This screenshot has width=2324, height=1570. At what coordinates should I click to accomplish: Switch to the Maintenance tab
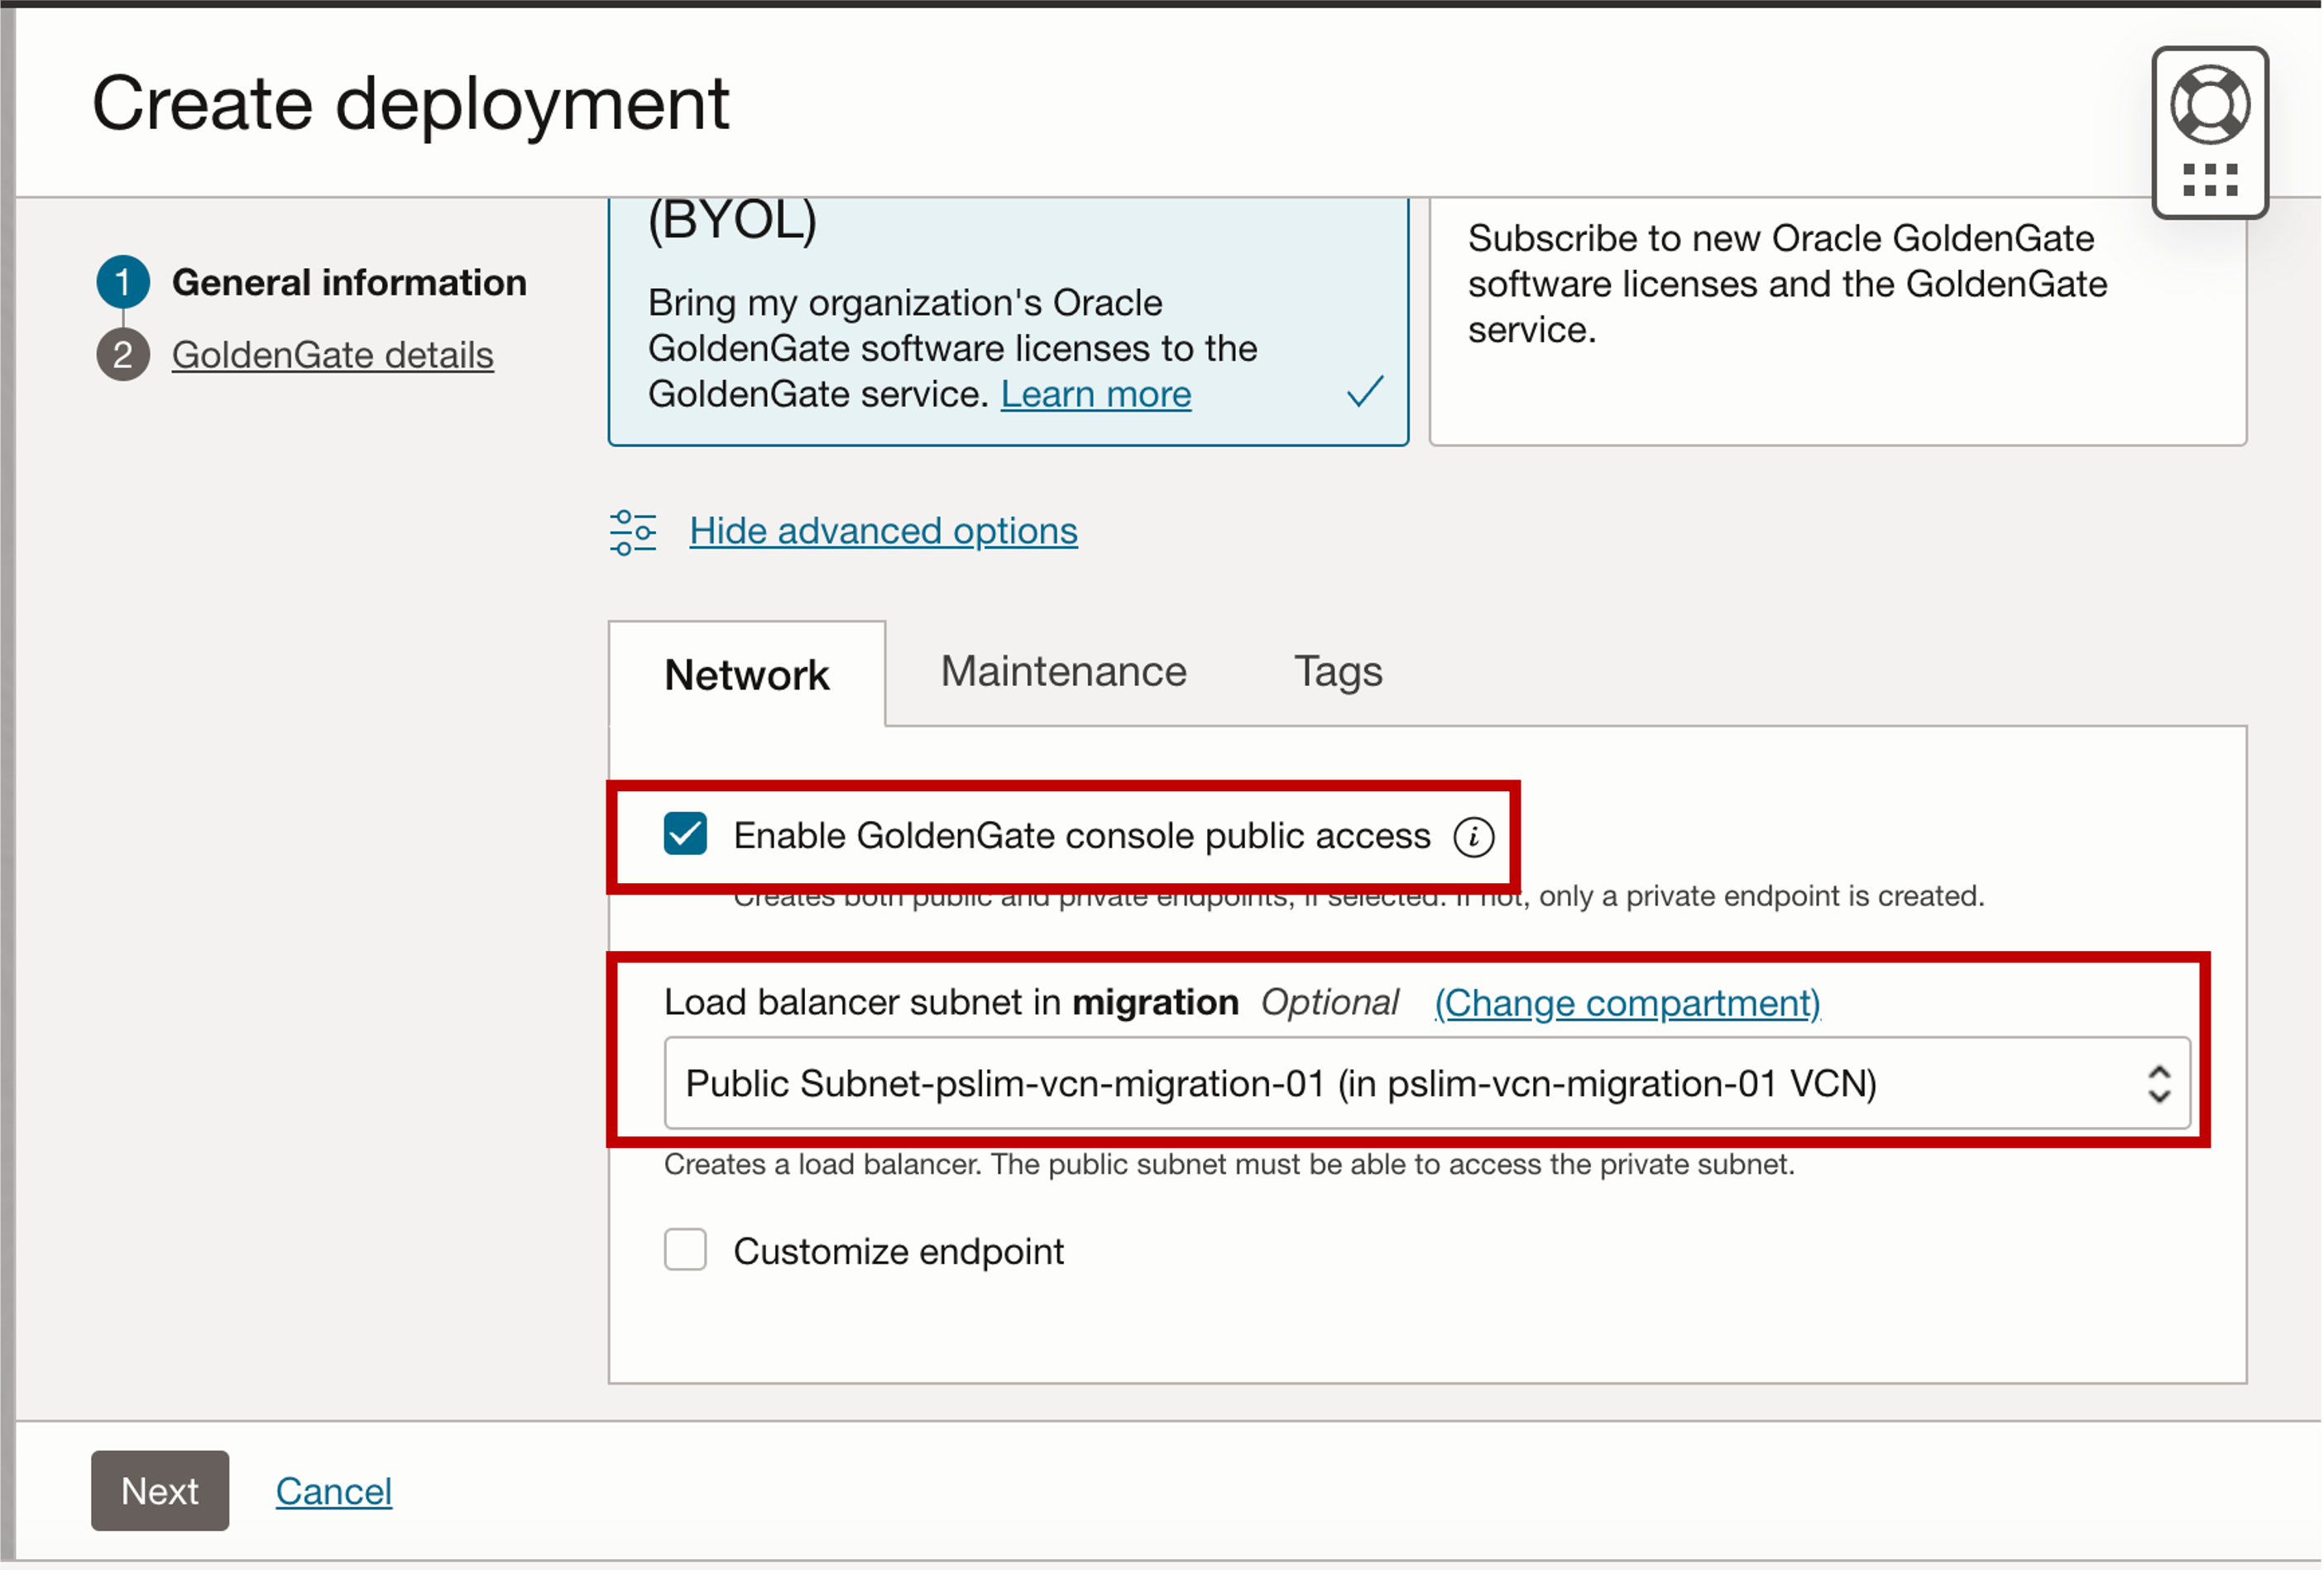point(1063,671)
